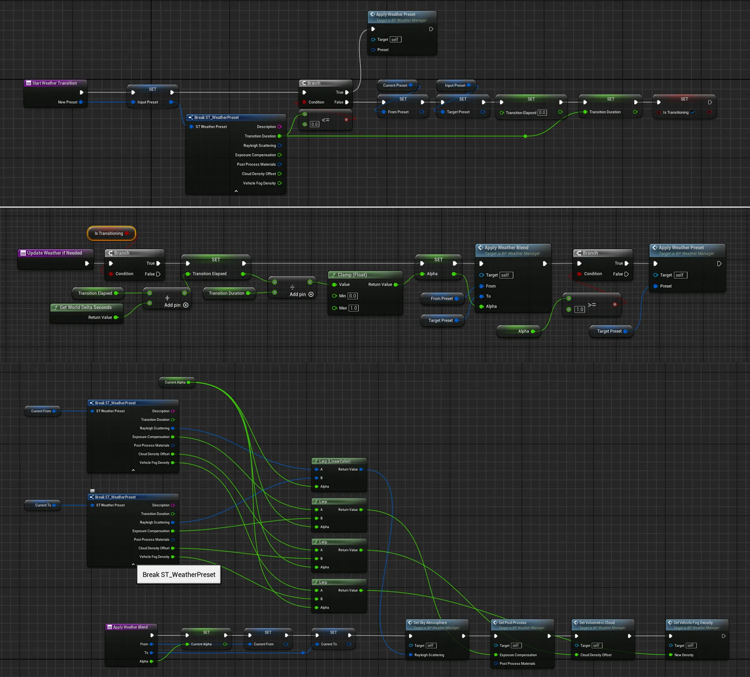Click the Get World Delta Seconds node
This screenshot has width=750, height=677.
(x=86, y=313)
